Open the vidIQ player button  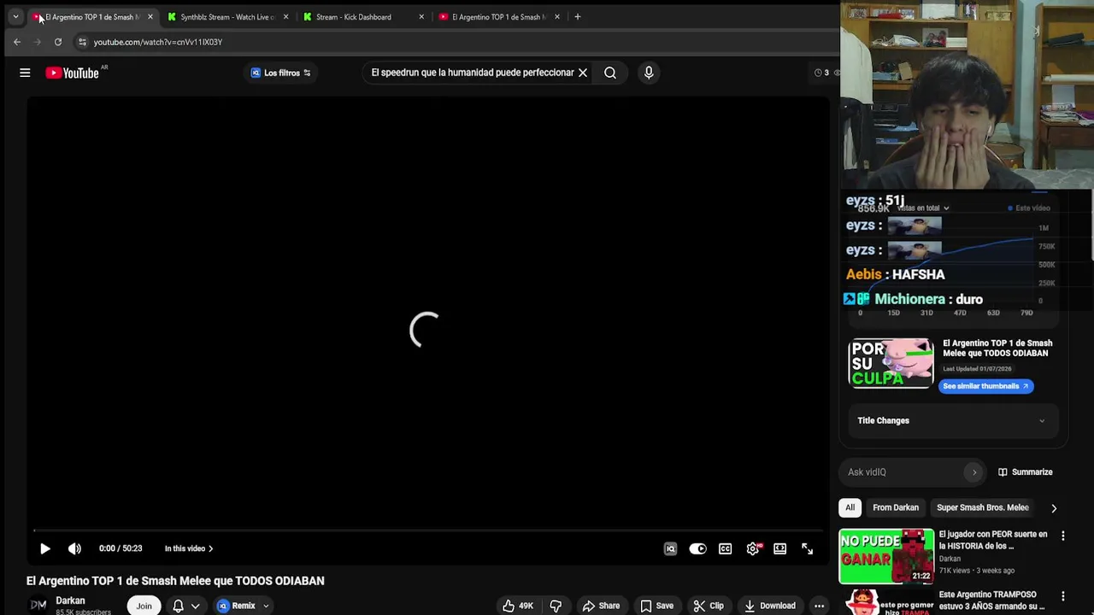coord(670,548)
